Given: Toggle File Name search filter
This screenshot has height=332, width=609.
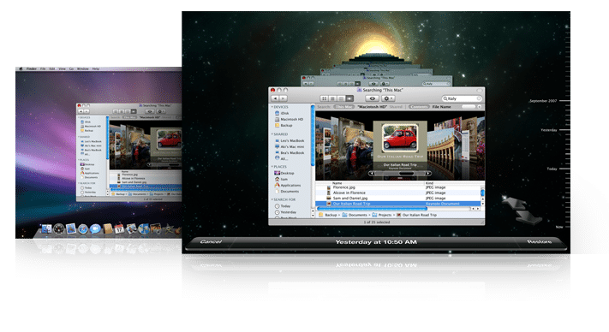Looking at the screenshot, I should pyautogui.click(x=442, y=107).
